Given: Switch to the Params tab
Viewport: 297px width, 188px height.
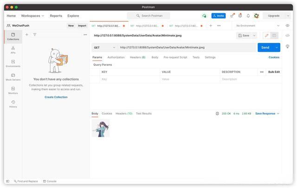Looking at the screenshot, I should [x=97, y=57].
